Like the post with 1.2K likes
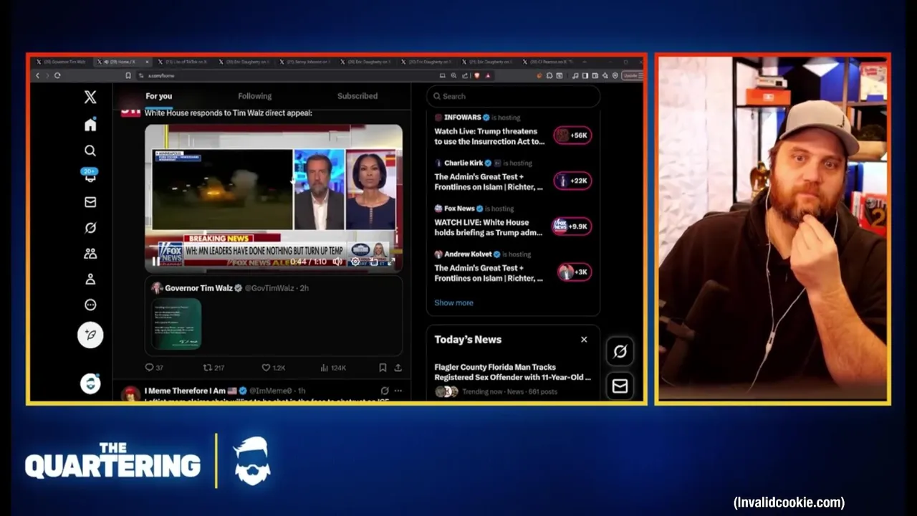This screenshot has height=516, width=917. coord(273,368)
